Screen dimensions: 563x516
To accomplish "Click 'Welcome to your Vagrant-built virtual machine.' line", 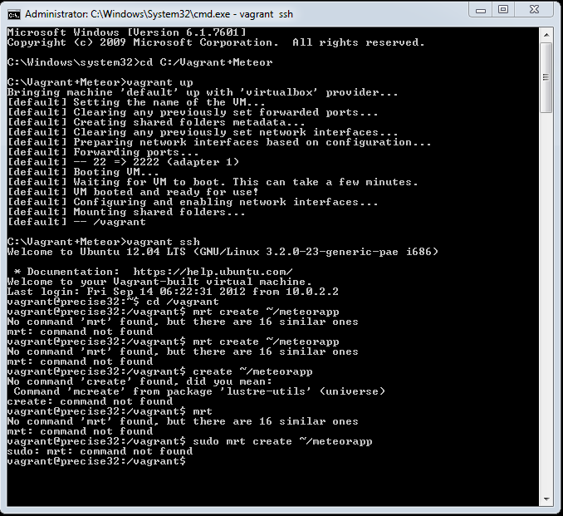I will coord(159,282).
